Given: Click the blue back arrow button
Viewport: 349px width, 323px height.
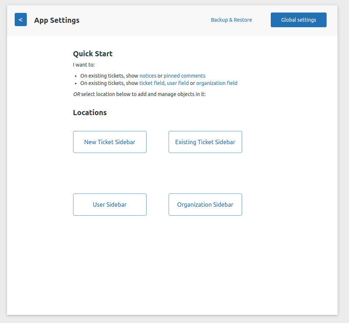Looking at the screenshot, I should 21,19.
